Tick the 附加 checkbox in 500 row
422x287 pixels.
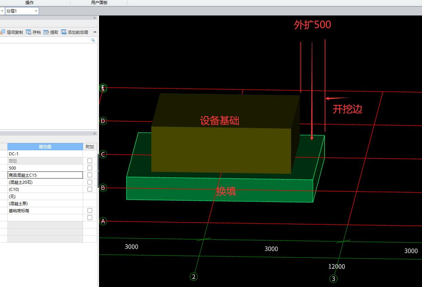(x=90, y=168)
